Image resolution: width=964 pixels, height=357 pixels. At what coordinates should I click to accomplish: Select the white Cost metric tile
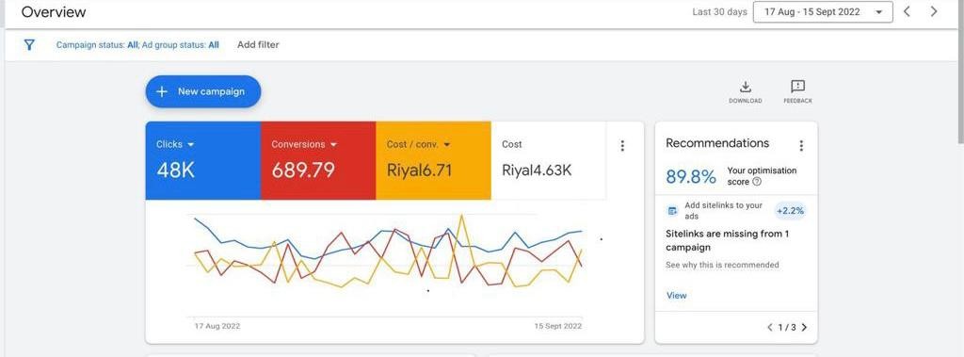point(549,161)
